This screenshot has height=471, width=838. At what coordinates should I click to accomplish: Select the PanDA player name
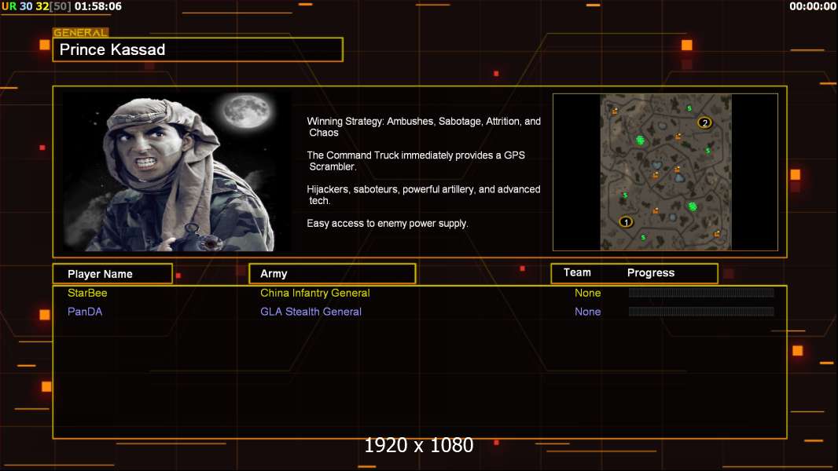coord(84,312)
